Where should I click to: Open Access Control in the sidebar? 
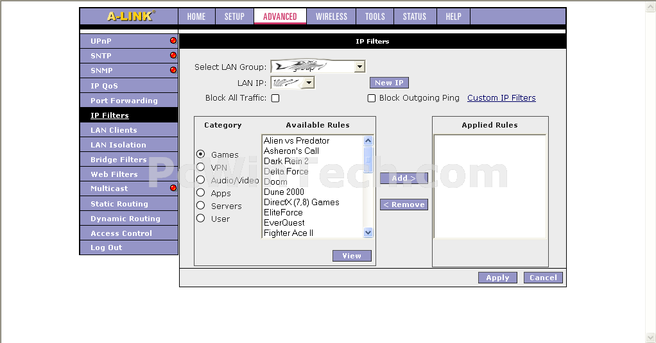129,233
